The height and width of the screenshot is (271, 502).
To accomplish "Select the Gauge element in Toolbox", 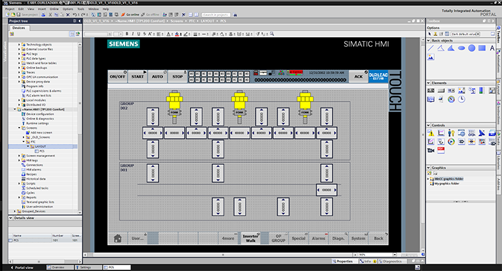I will [451, 100].
